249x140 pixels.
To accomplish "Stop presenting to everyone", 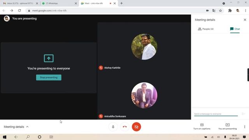I will 49,77.
